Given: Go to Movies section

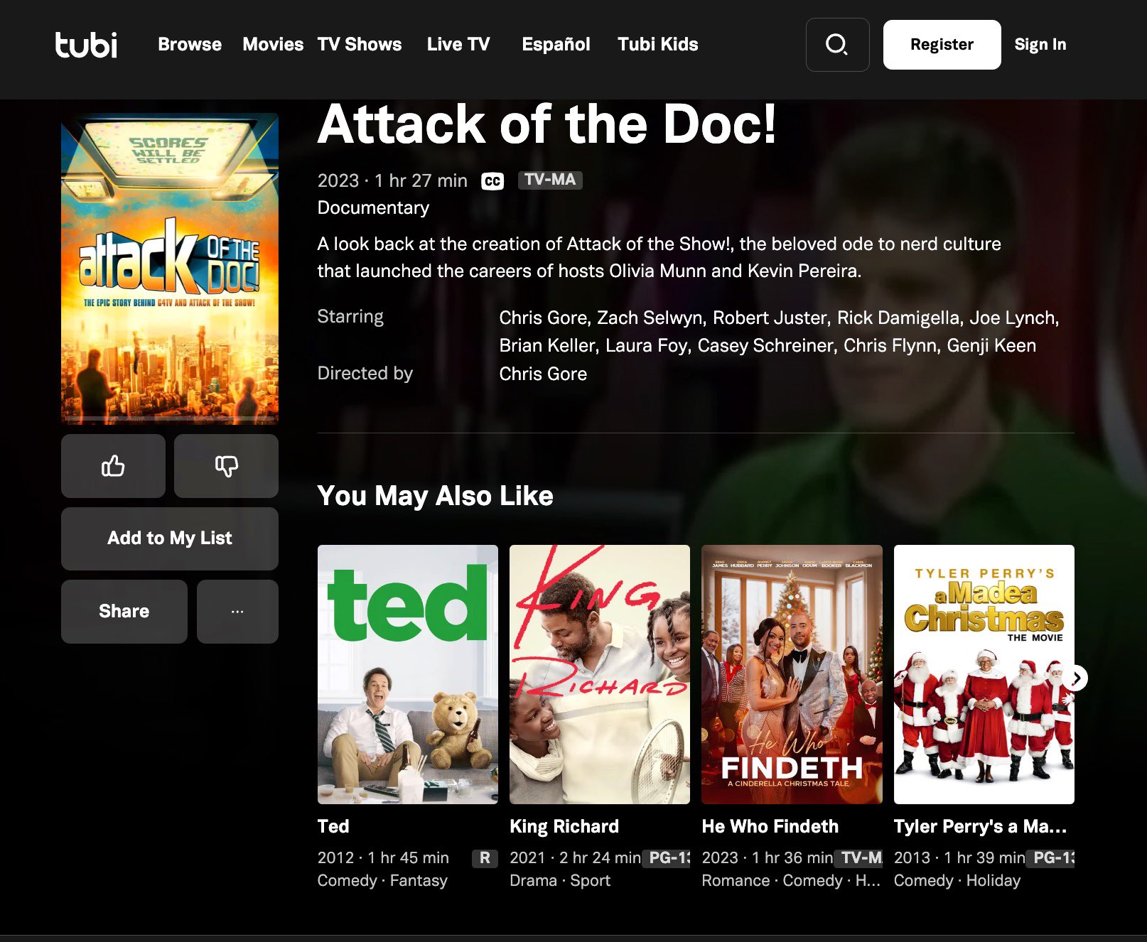Looking at the screenshot, I should 273,44.
